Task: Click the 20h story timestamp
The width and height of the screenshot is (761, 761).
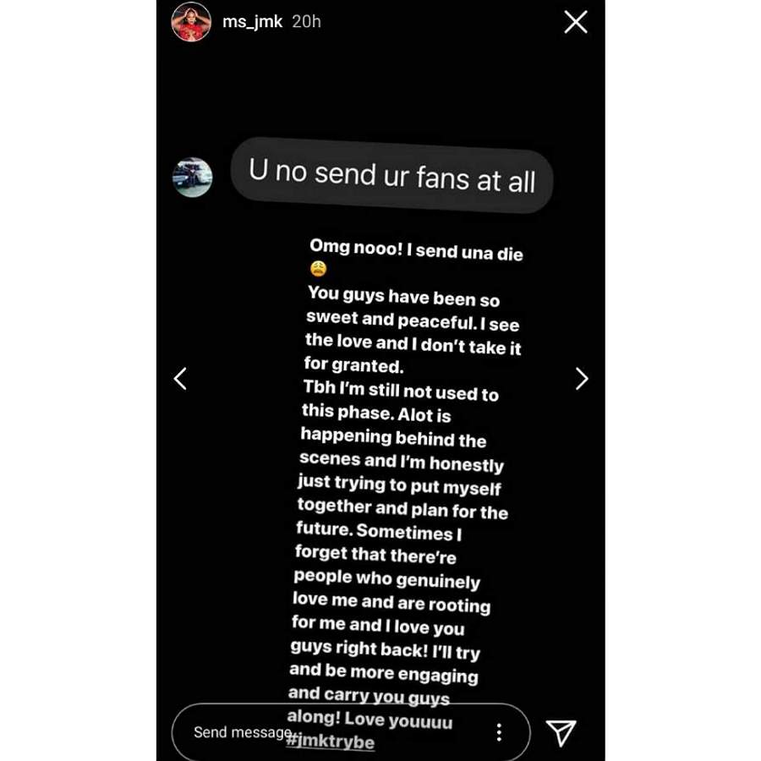Action: 306,22
